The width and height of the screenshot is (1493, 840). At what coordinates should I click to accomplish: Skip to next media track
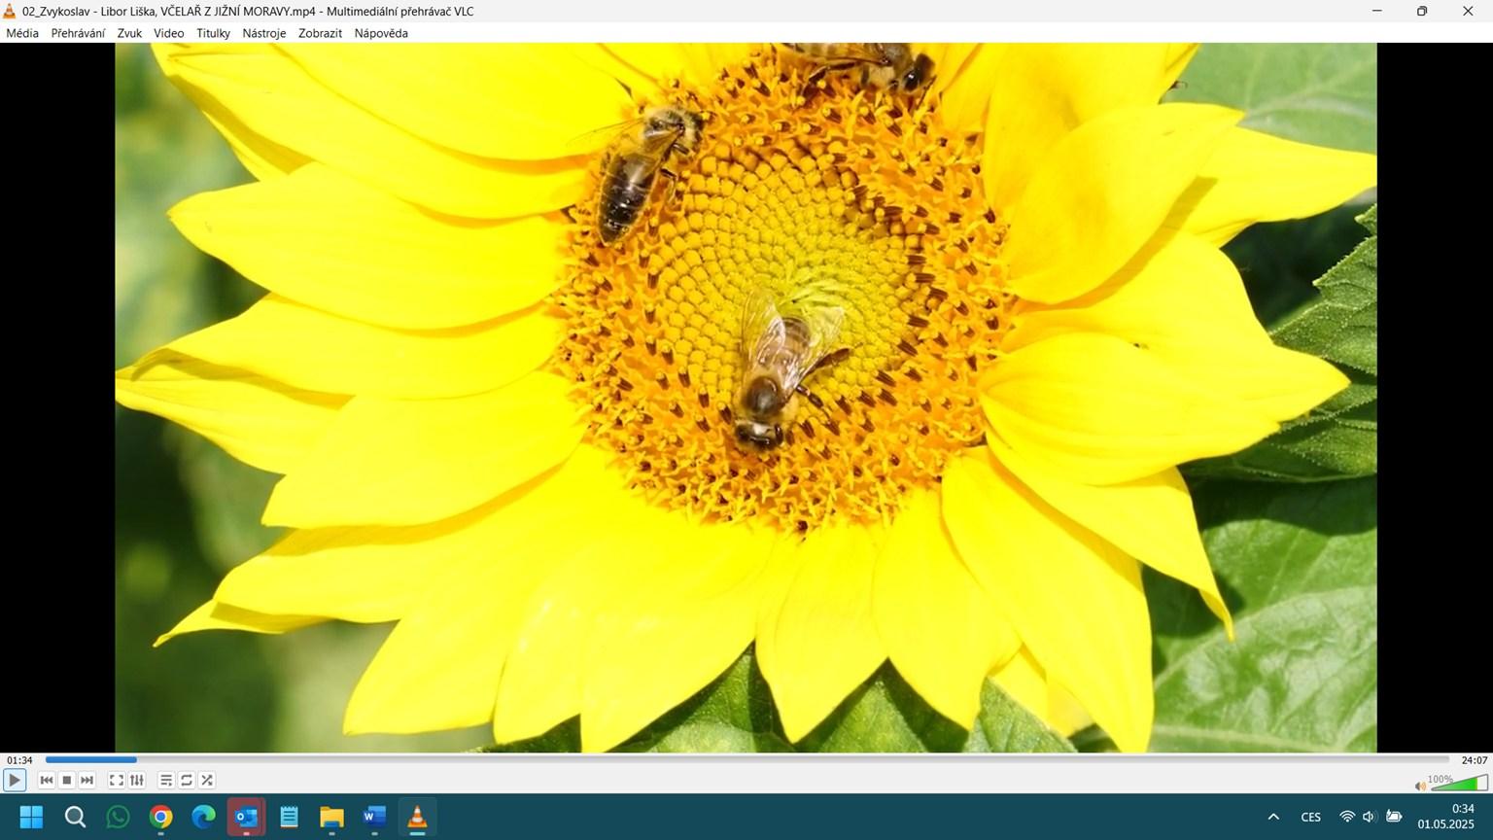click(87, 780)
